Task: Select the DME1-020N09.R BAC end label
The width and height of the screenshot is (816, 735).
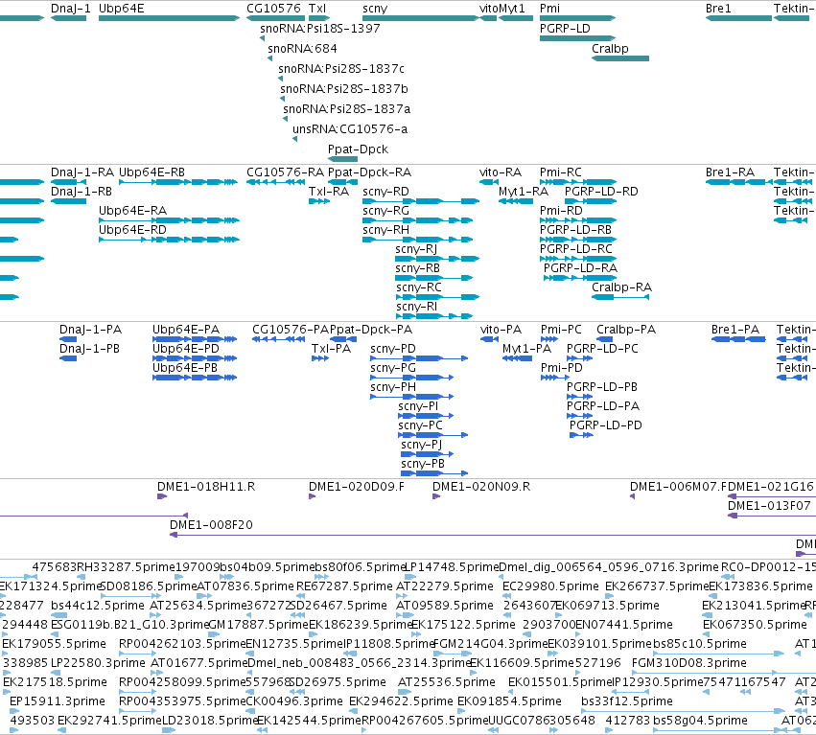Action: 481,487
